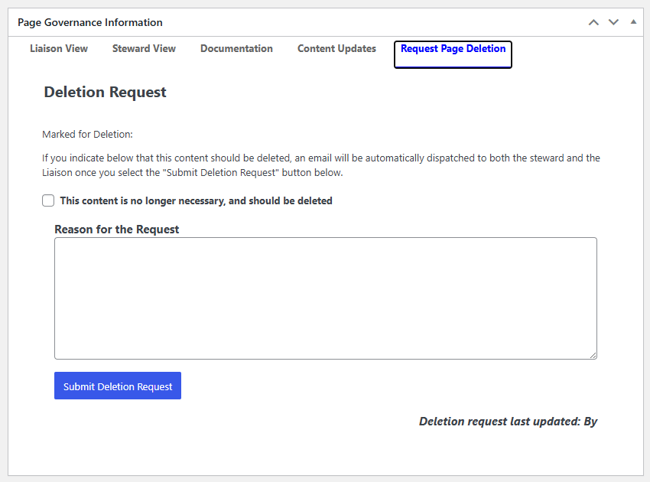Grab the text area resize handle

(593, 356)
